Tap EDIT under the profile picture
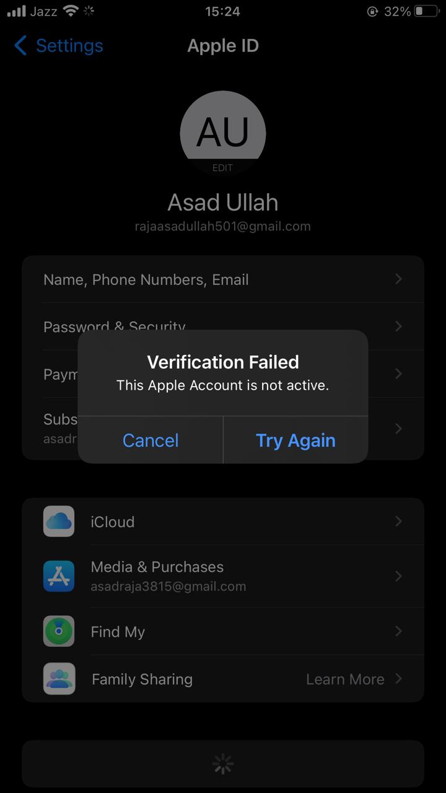The width and height of the screenshot is (446, 793). pyautogui.click(x=223, y=168)
